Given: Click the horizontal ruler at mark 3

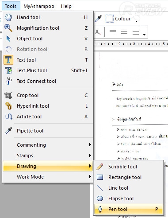Looking at the screenshot, I should (134, 44).
